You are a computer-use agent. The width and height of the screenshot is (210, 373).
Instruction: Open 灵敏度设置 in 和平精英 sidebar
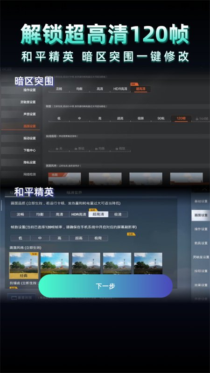201,257
